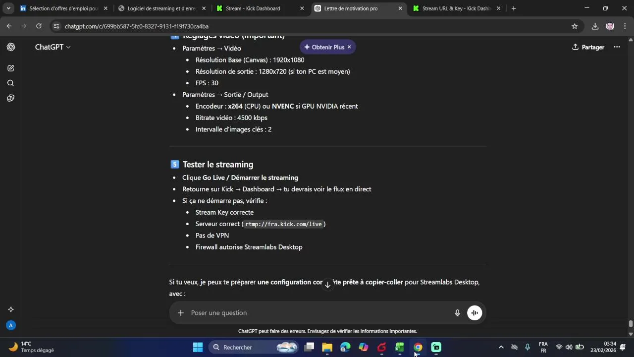Go back with the browser back arrow
The height and width of the screenshot is (357, 634).
[x=9, y=26]
